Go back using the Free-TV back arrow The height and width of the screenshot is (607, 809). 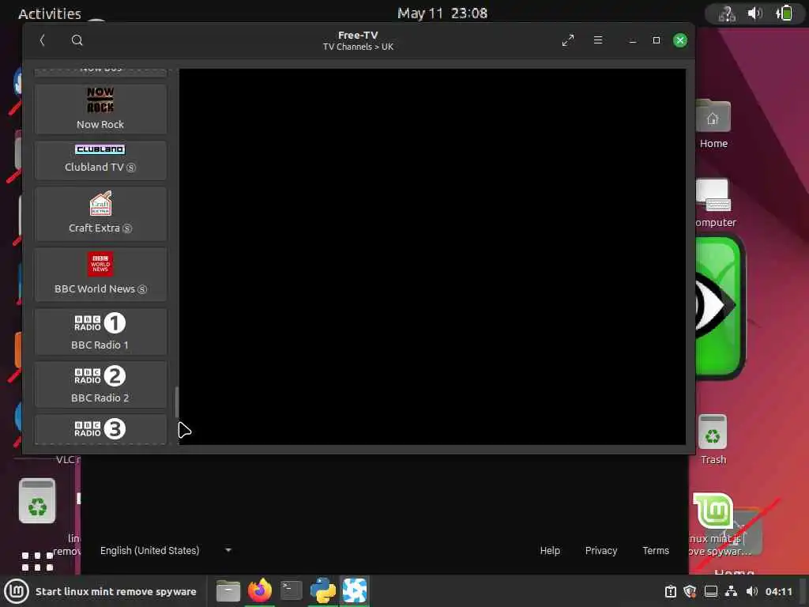[x=43, y=40]
